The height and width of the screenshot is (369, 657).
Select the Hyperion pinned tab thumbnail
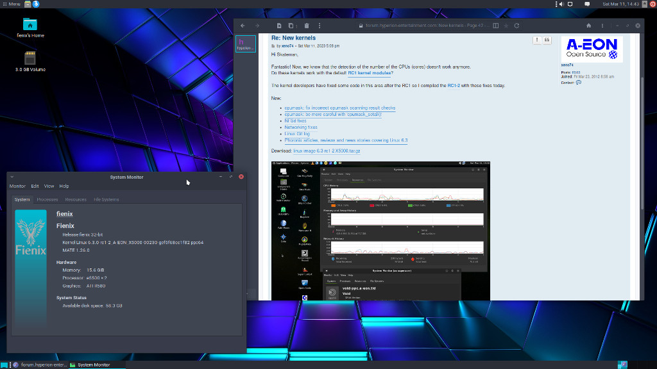pyautogui.click(x=246, y=44)
